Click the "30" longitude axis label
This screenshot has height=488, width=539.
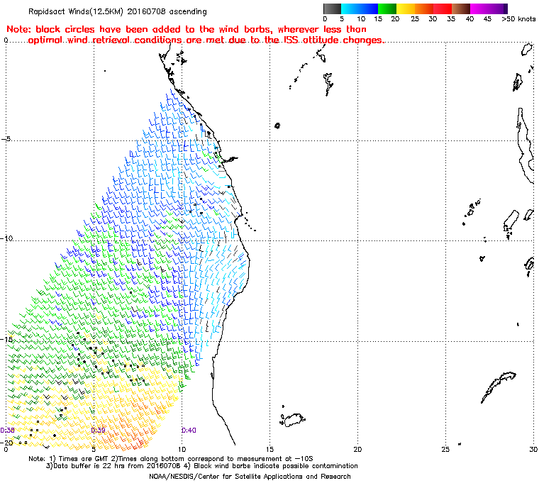[533, 449]
